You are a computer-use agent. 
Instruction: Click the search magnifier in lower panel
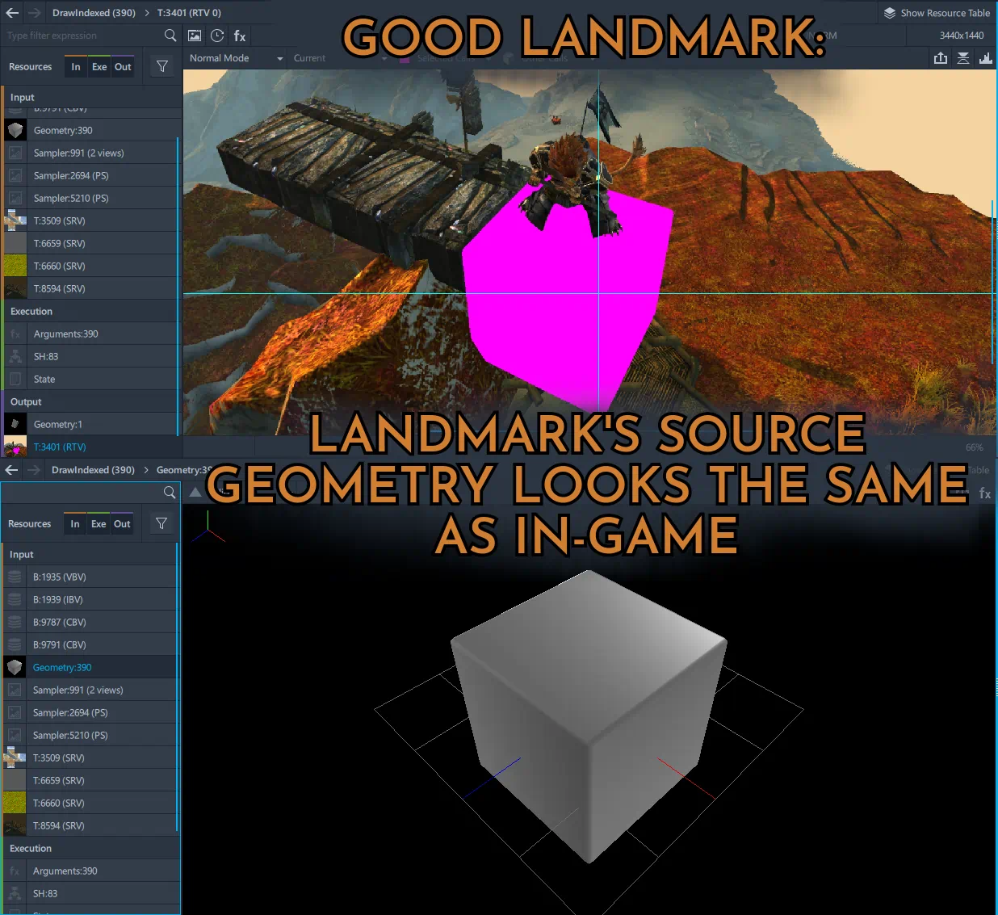170,492
